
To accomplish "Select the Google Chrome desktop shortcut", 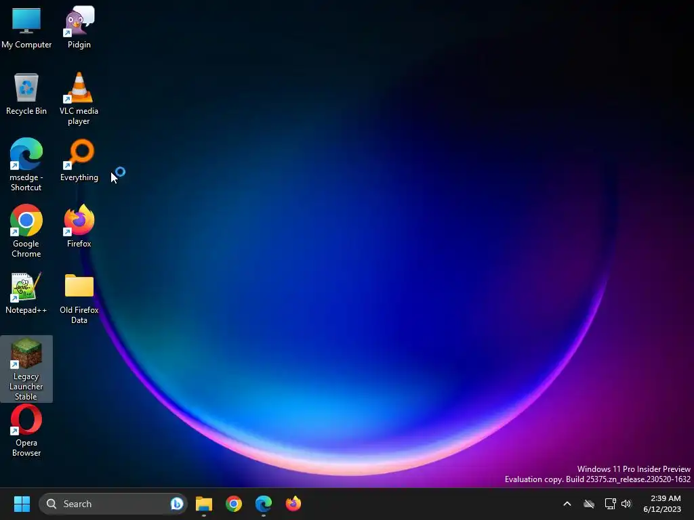I will pos(26,232).
